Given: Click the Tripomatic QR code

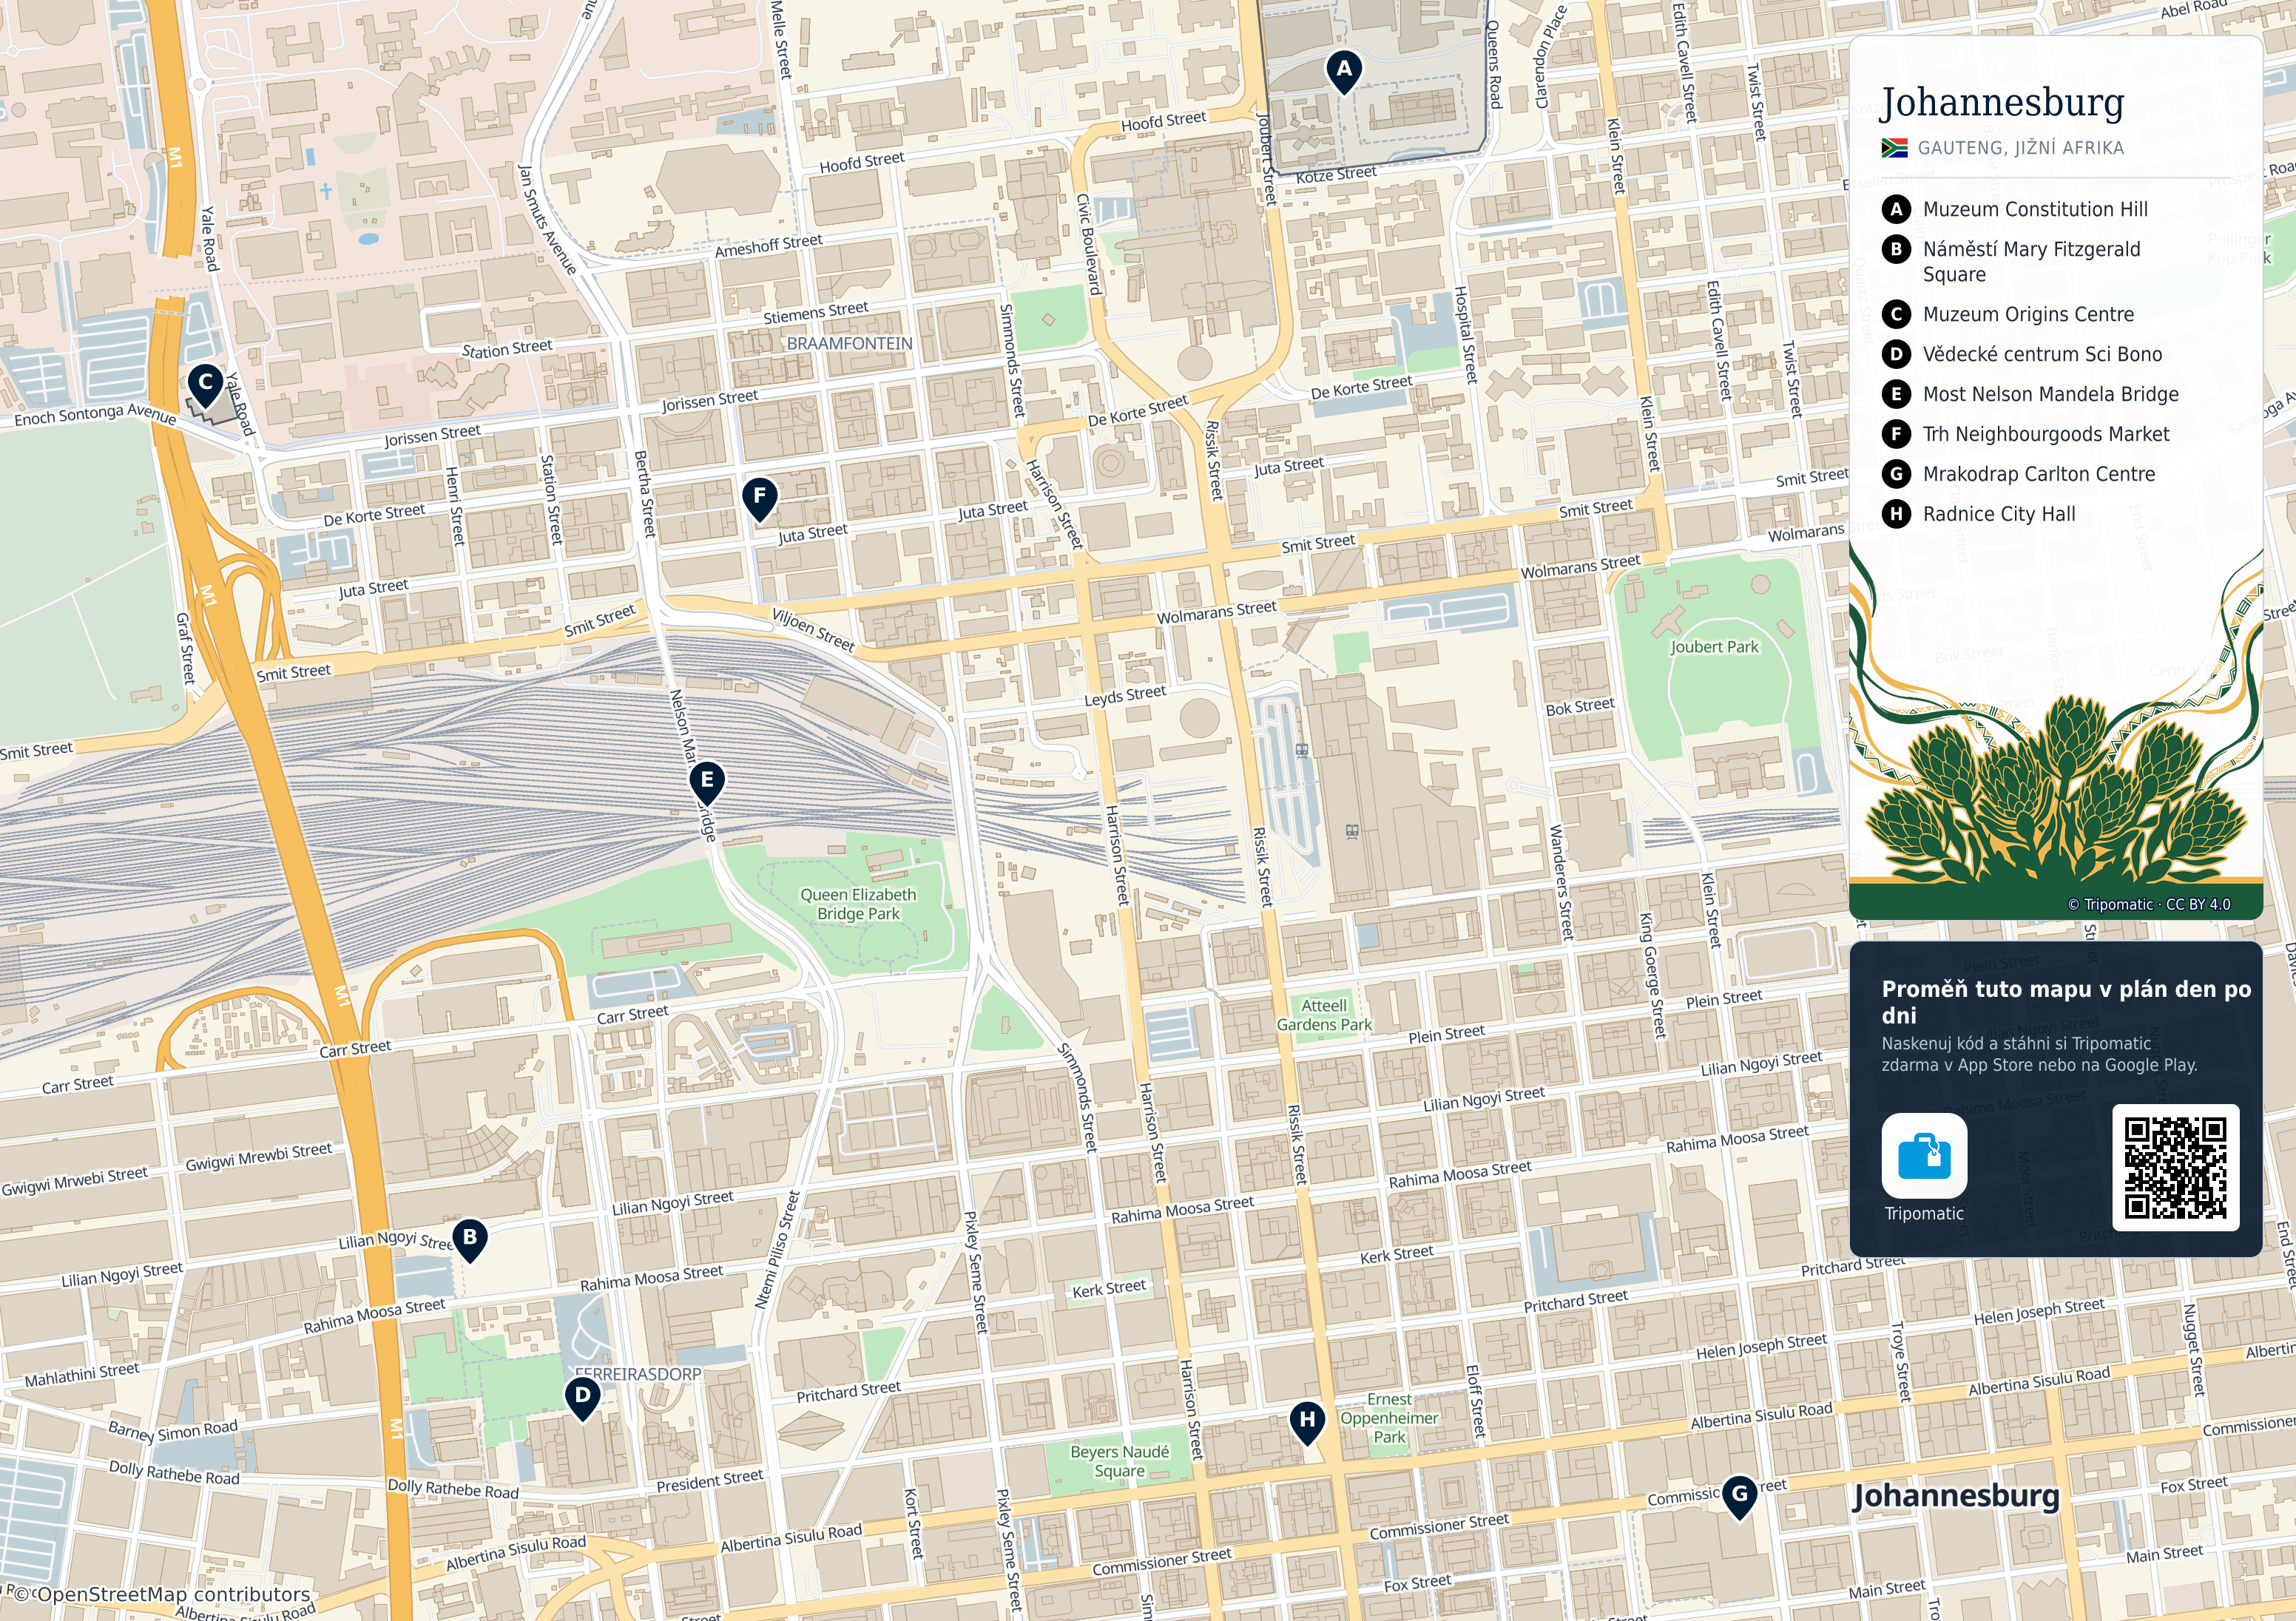Looking at the screenshot, I should point(2175,1167).
